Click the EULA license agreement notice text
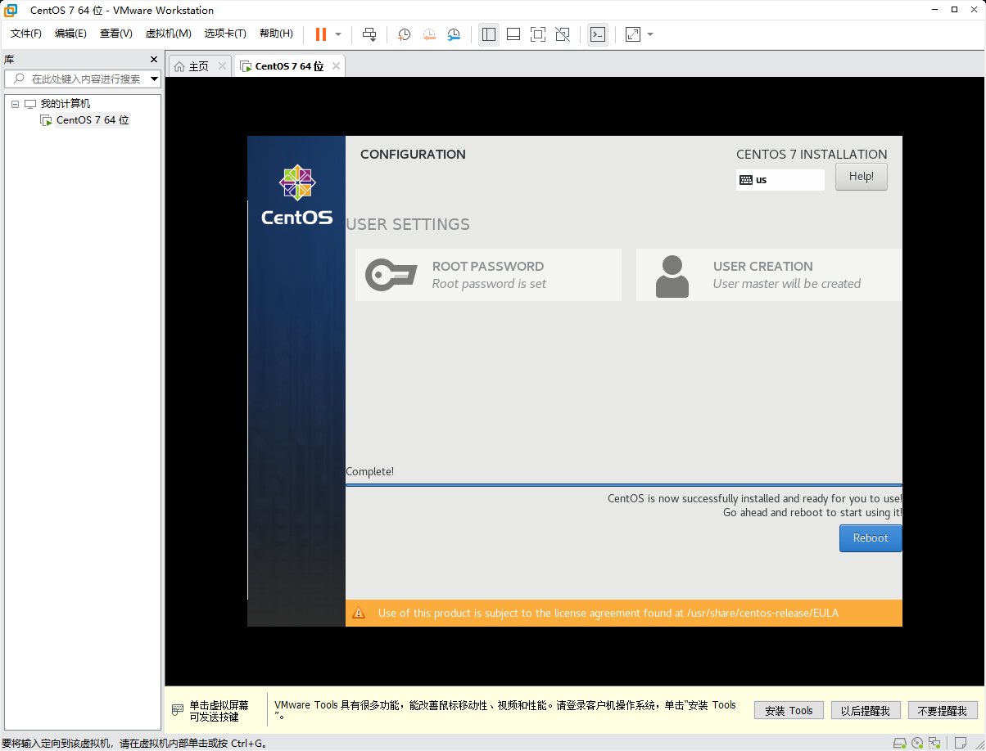Image resolution: width=986 pixels, height=751 pixels. point(608,613)
